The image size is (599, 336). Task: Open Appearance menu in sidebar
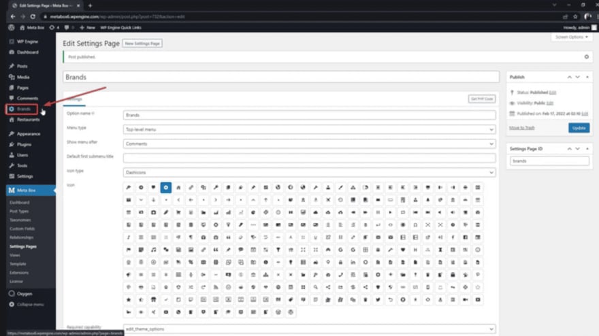coord(28,133)
